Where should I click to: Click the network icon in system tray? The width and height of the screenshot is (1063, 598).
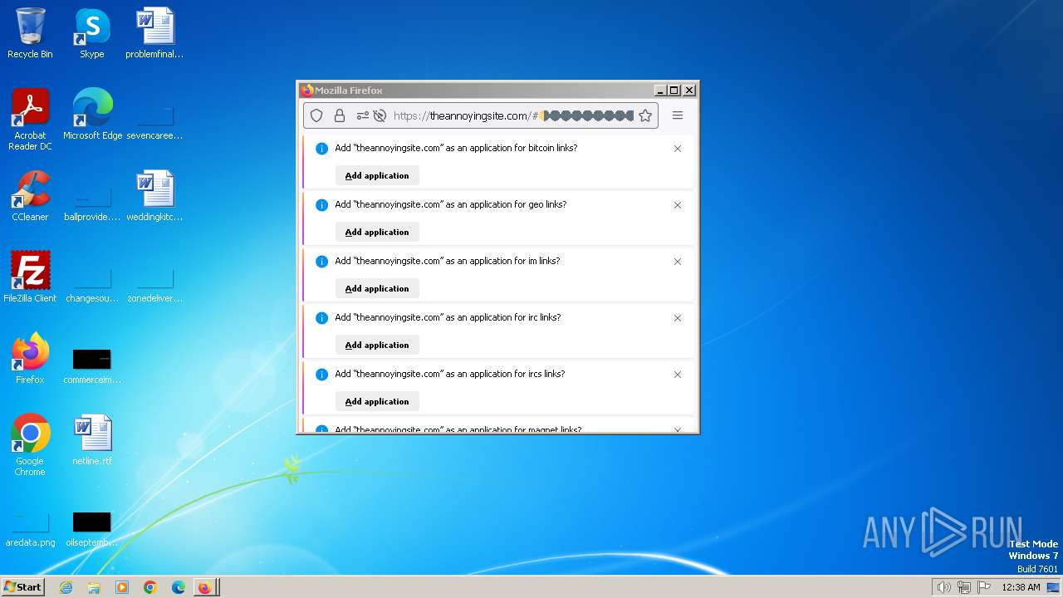964,587
